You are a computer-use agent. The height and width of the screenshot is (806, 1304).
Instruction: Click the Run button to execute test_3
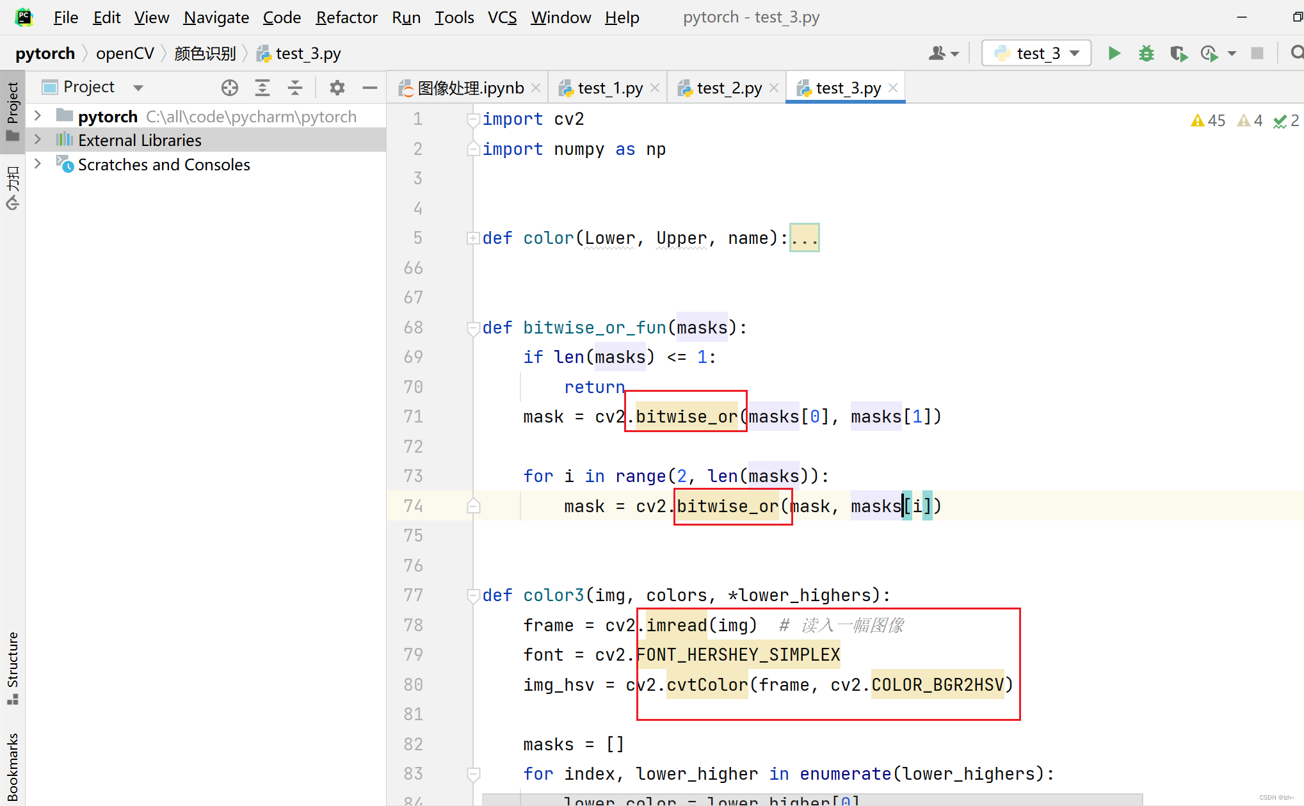click(x=1114, y=53)
